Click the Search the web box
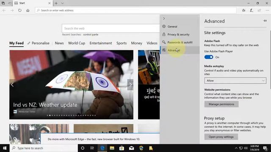The width and height of the screenshot is (271, 152). click(111, 28)
